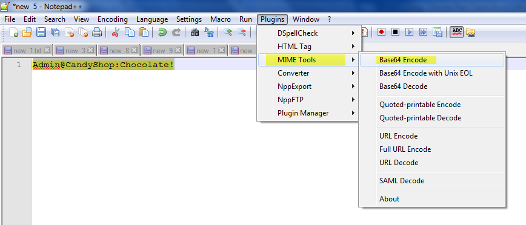The width and height of the screenshot is (526, 225).
Task: Open the Search menu
Action: [x=55, y=19]
